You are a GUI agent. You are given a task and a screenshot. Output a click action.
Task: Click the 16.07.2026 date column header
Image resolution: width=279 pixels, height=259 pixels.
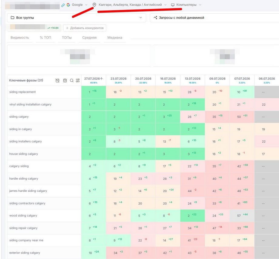pos(168,80)
